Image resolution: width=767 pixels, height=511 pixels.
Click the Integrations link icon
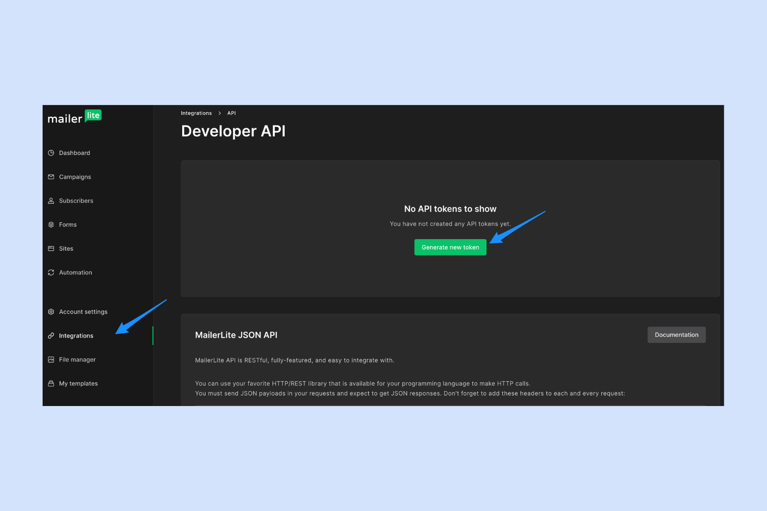[x=51, y=336]
